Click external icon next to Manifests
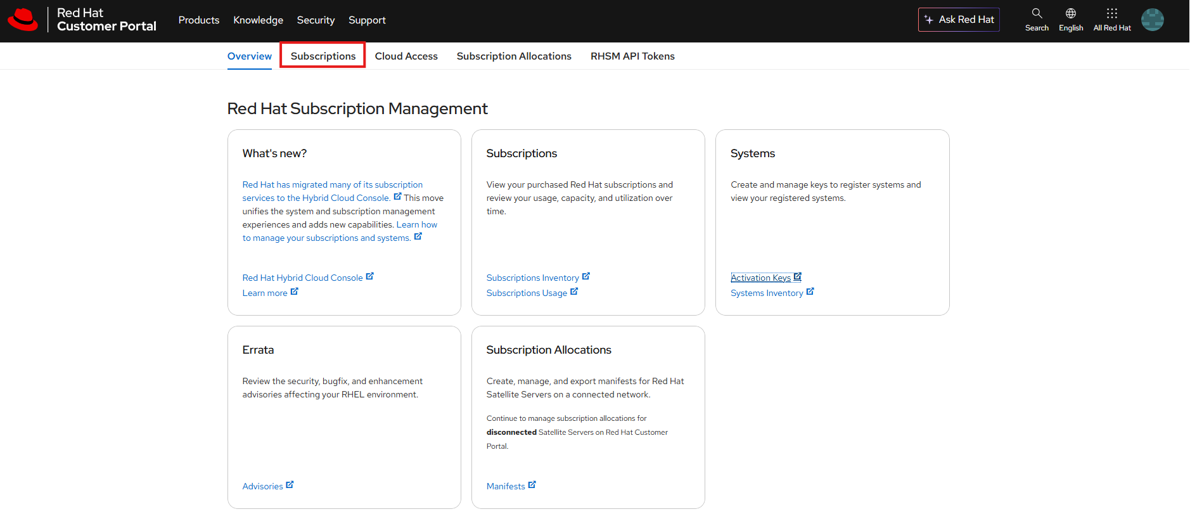1190x521 pixels. pos(532,485)
